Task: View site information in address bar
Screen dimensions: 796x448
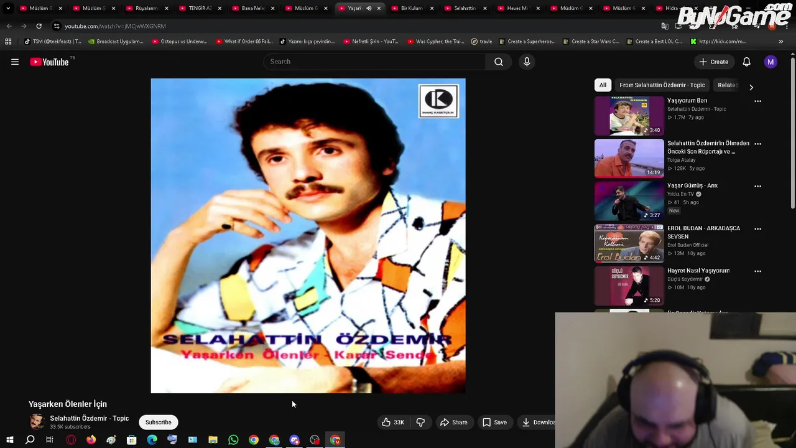Action: (57, 26)
